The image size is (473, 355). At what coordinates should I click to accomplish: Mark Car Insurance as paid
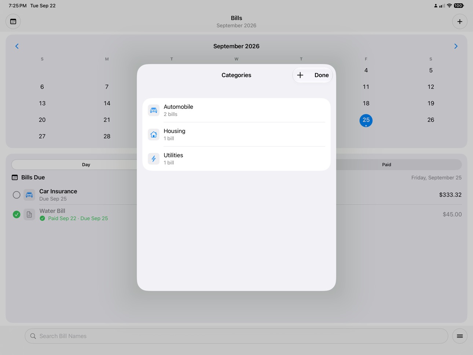(16, 195)
